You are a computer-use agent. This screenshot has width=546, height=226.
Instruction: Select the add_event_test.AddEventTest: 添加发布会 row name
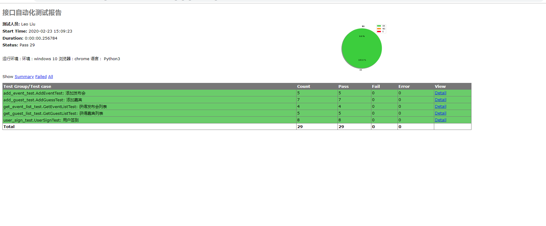point(44,93)
